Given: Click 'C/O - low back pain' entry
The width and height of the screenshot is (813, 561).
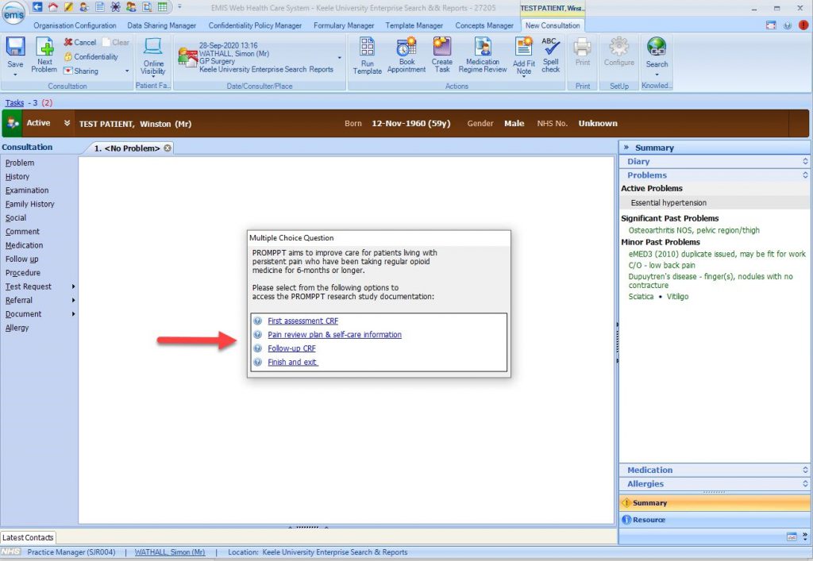Looking at the screenshot, I should coord(661,265).
